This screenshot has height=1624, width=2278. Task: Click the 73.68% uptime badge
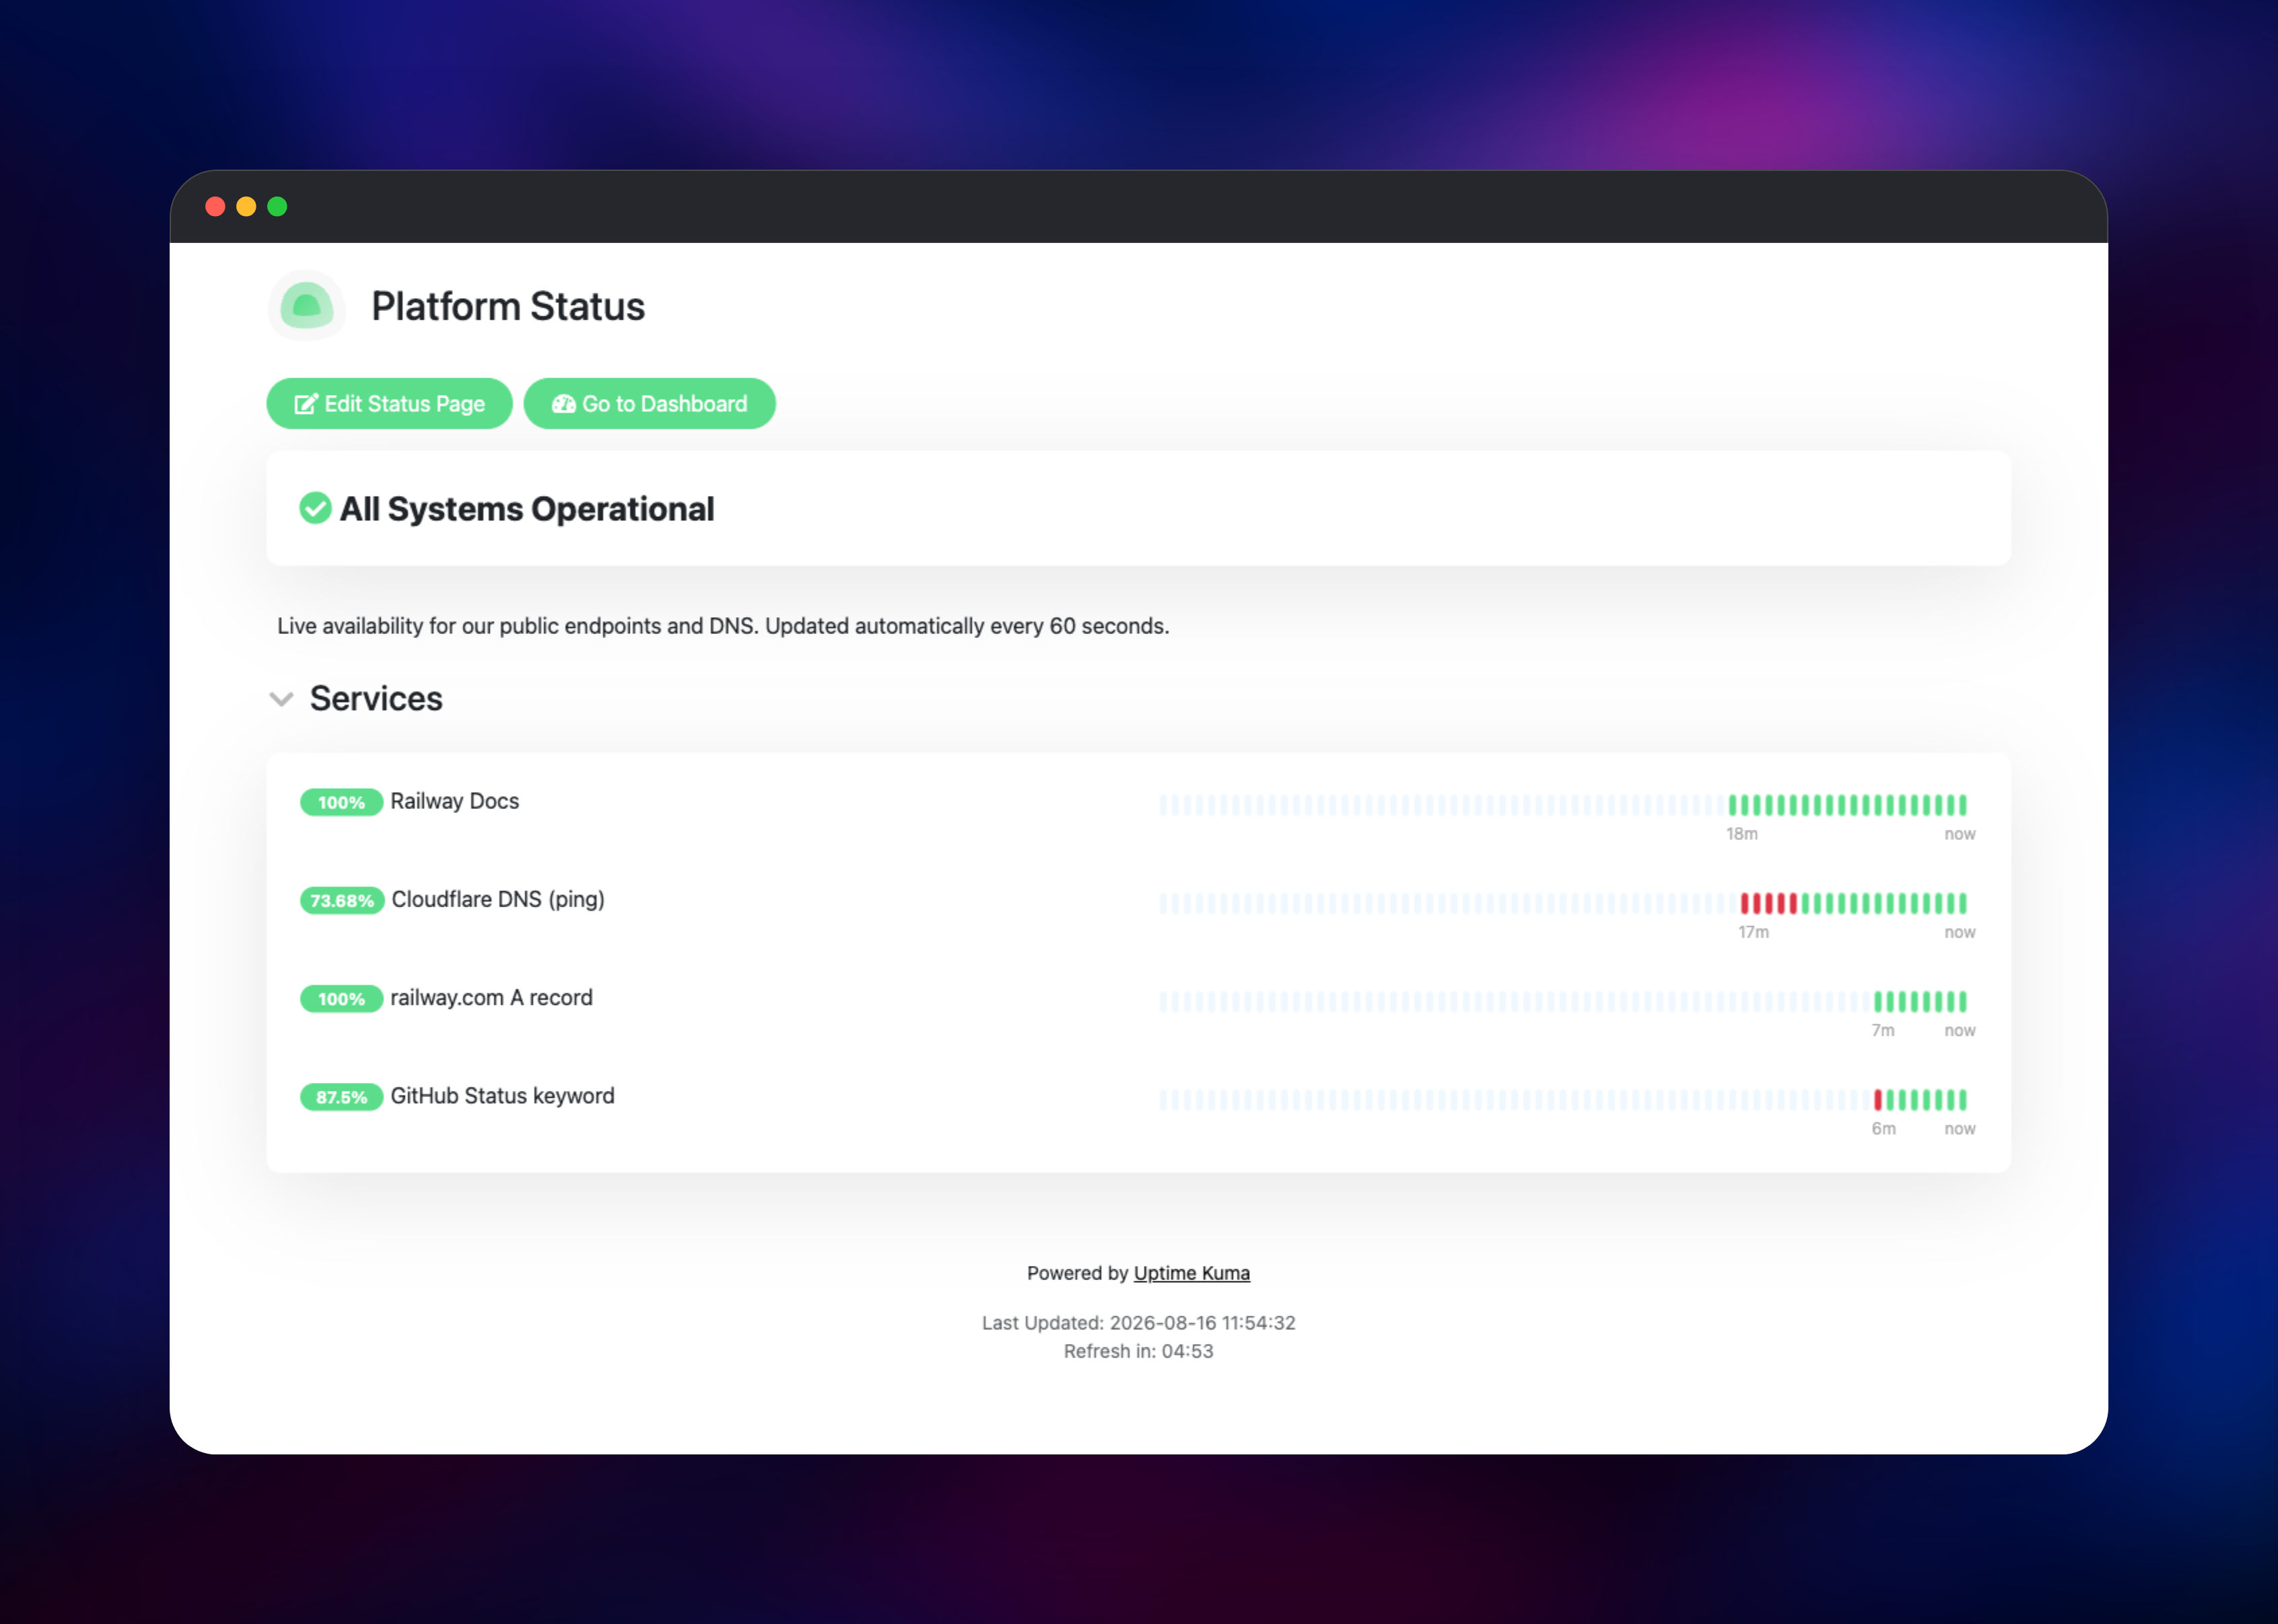pos(342,900)
